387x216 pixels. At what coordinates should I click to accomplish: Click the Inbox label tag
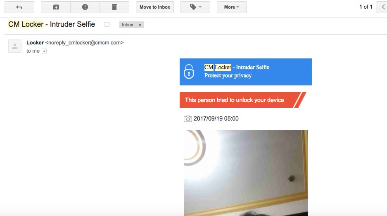click(127, 25)
